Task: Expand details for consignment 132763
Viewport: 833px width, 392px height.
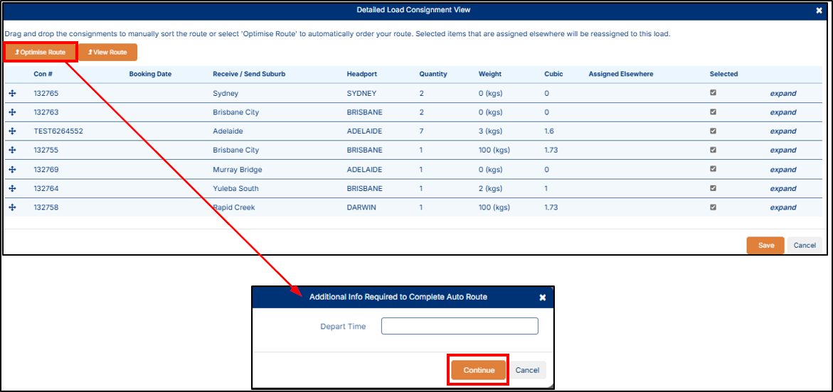Action: [x=782, y=112]
